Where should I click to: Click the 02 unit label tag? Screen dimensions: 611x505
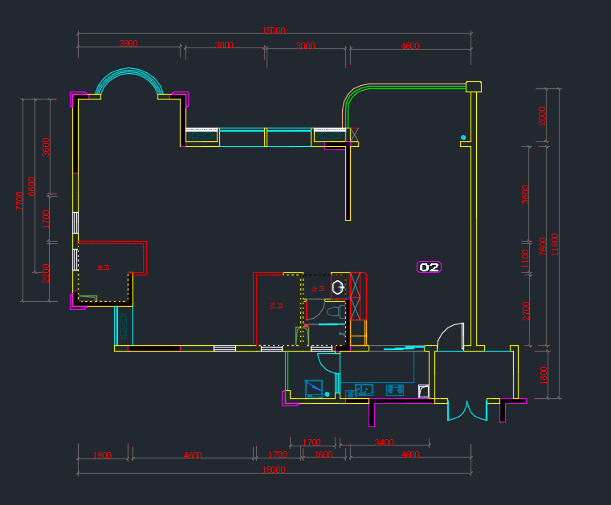430,267
